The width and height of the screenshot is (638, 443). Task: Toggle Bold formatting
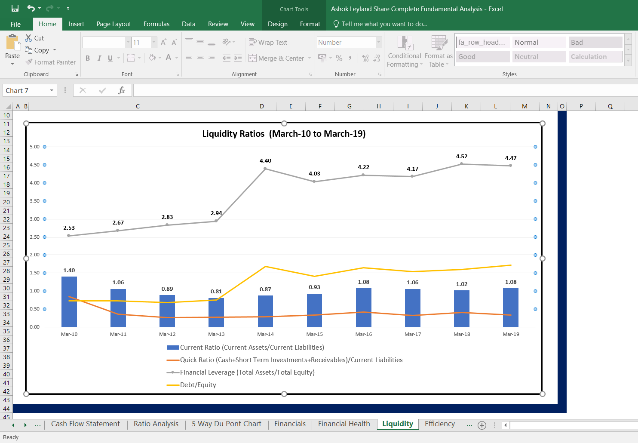tap(88, 58)
